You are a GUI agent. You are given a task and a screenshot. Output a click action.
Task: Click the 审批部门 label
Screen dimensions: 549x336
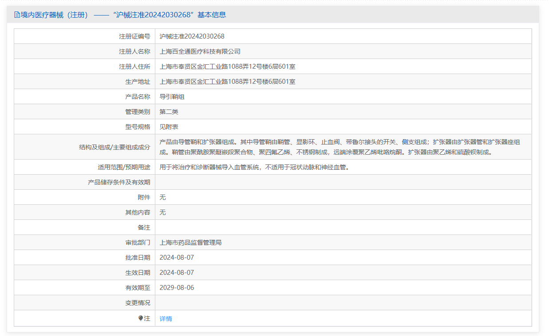point(138,242)
